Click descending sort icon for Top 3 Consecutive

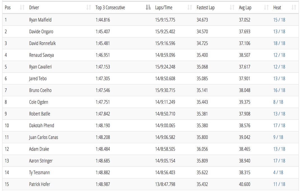(148, 8)
